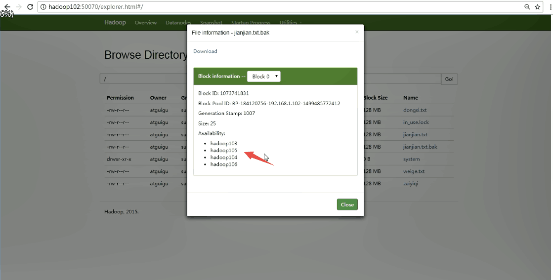Screen dimensions: 553x280
Task: Open the dongsi.txt file link
Action: tap(415, 110)
